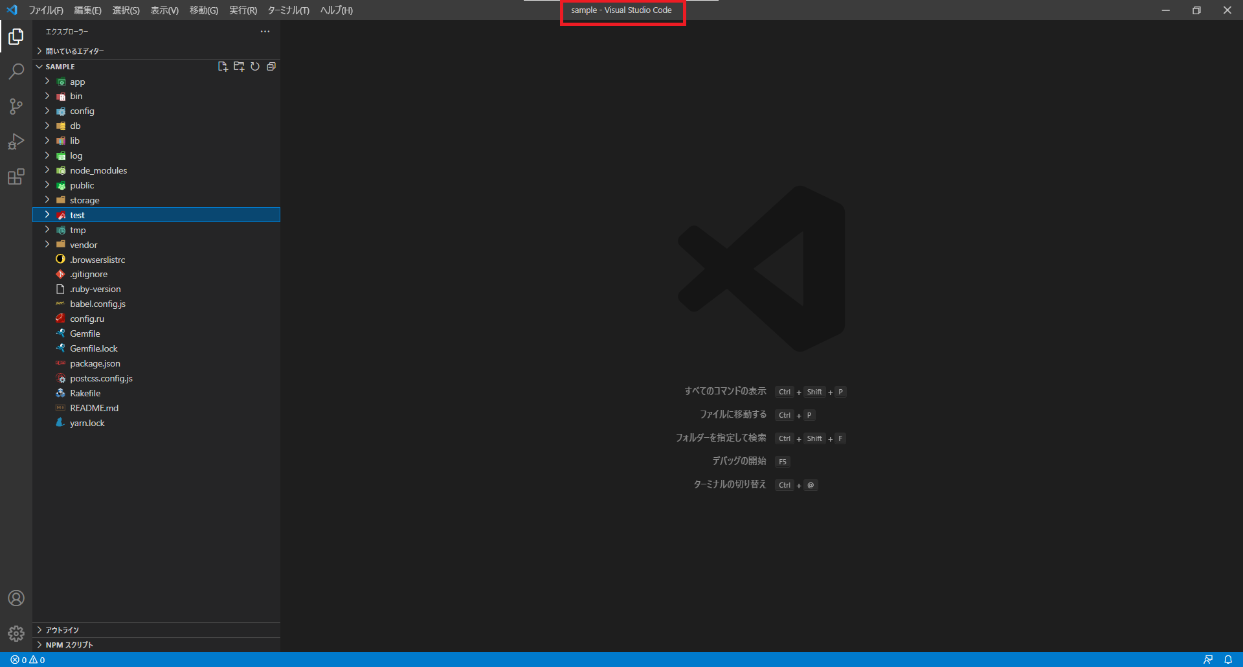Open the ヘルプ(H) menu
1243x667 pixels.
(x=337, y=10)
